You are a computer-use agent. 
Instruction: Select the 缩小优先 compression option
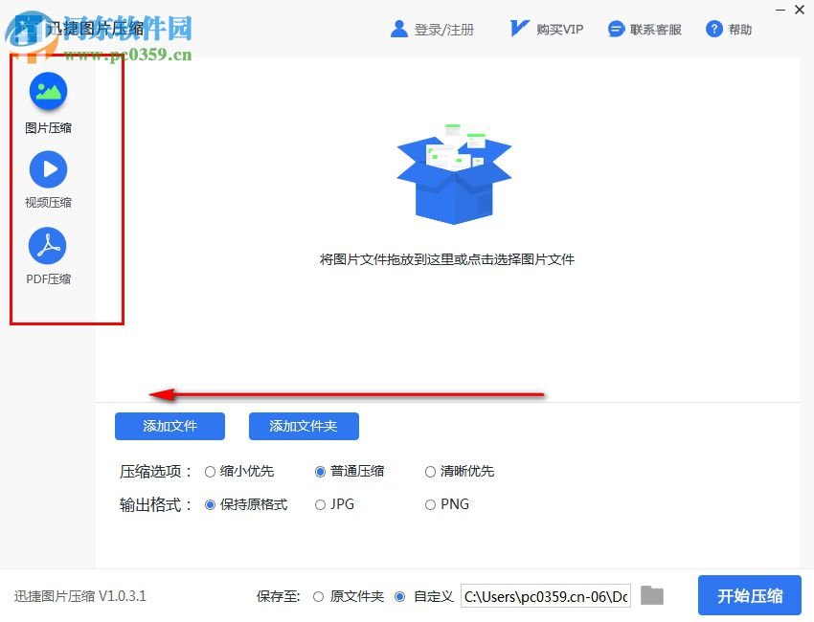[x=211, y=471]
